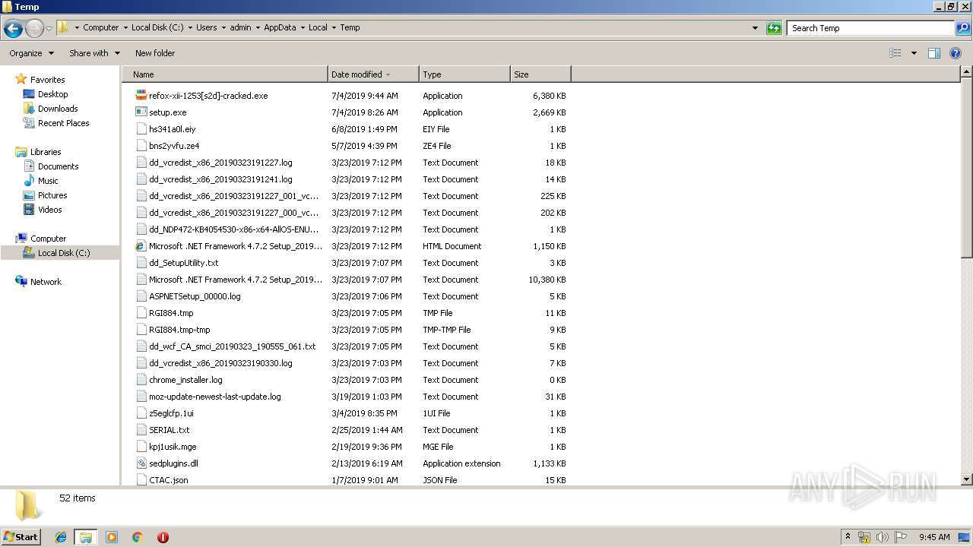
Task: Open the Action Center flag icon
Action: tap(901, 537)
